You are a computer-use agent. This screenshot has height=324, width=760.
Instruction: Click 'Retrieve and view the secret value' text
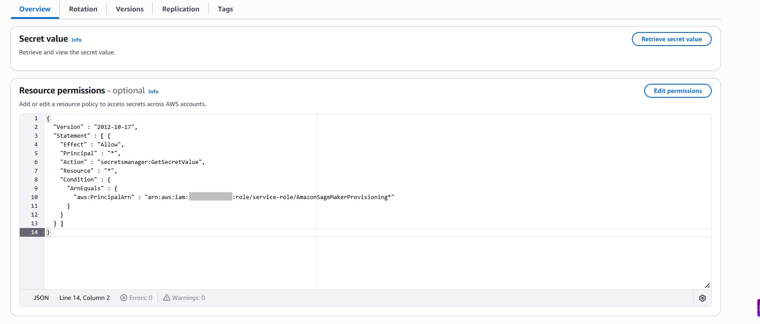67,52
